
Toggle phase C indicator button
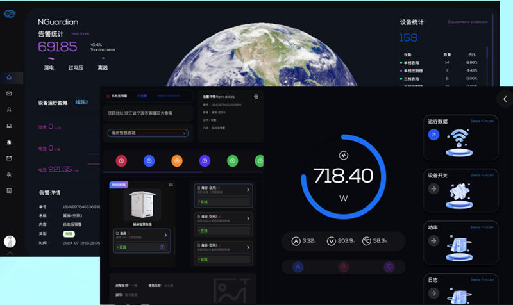pos(388,267)
